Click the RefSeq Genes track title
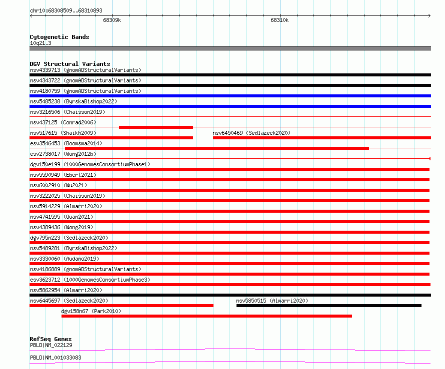Image resolution: width=445 pixels, height=369 pixels. point(50,339)
